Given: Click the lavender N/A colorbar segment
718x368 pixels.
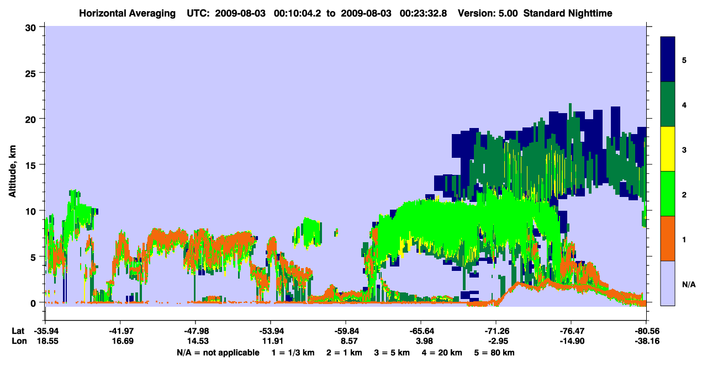Looking at the screenshot, I should click(668, 283).
